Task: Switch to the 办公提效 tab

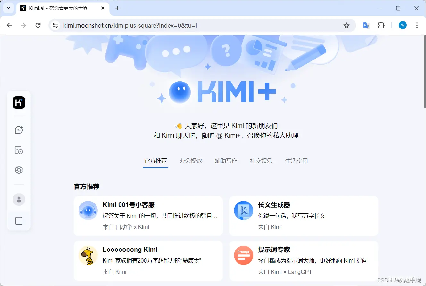Action: point(191,161)
